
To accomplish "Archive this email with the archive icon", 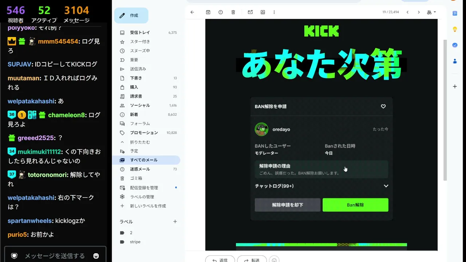I will pyautogui.click(x=208, y=12).
